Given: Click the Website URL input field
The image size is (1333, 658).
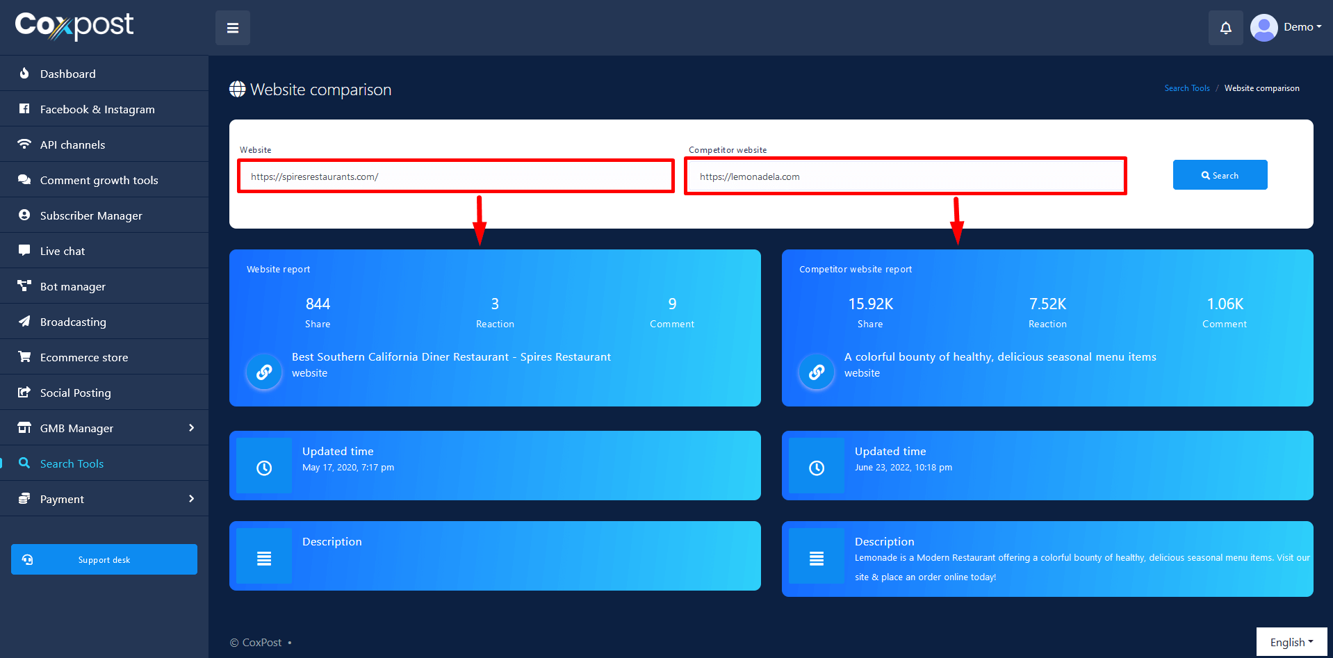Looking at the screenshot, I should click(x=456, y=176).
